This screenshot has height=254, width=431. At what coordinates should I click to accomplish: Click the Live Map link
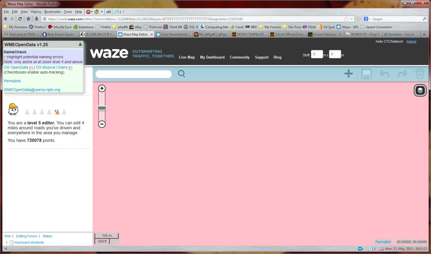click(x=186, y=57)
